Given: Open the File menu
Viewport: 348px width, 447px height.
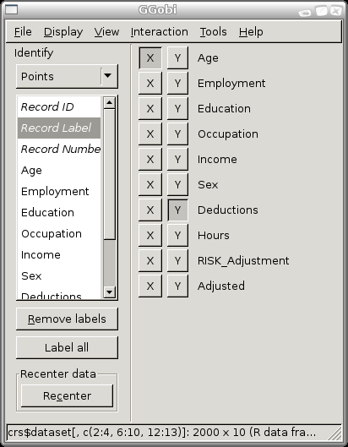Looking at the screenshot, I should point(23,31).
